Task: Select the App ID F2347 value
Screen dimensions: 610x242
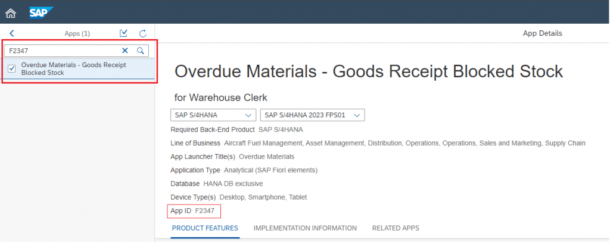Action: (x=205, y=211)
